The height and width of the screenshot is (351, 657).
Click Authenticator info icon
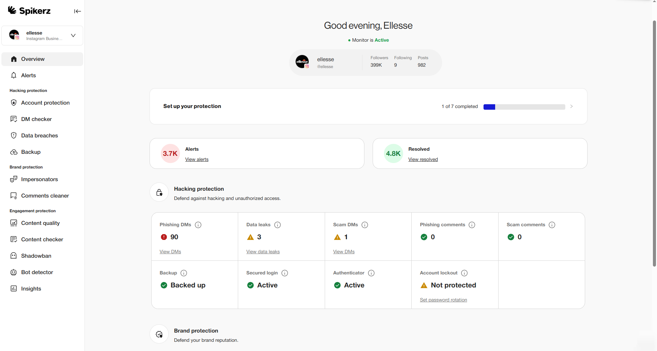[371, 273]
